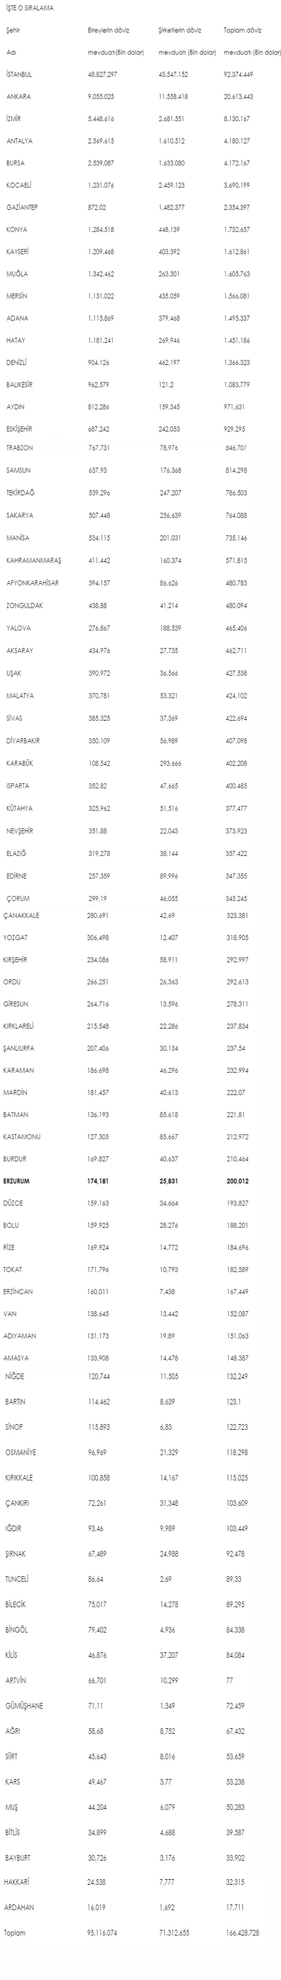Click the Toplam label in the last row
Image resolution: width=281 pixels, height=1980 pixels.
14,1954
